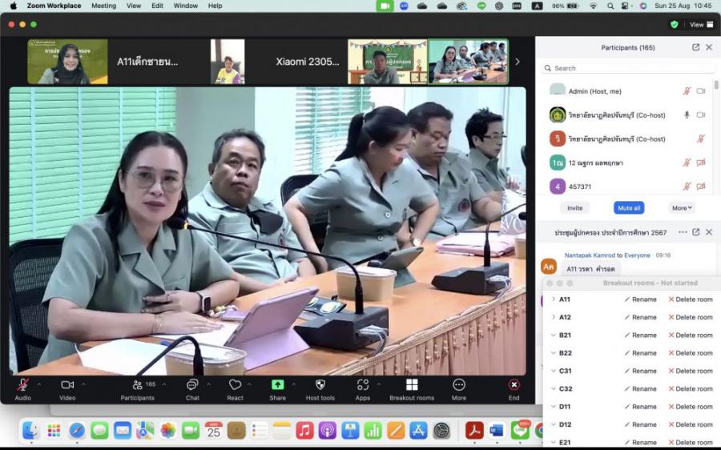Open the More dropdown in Participants panel

coord(681,207)
